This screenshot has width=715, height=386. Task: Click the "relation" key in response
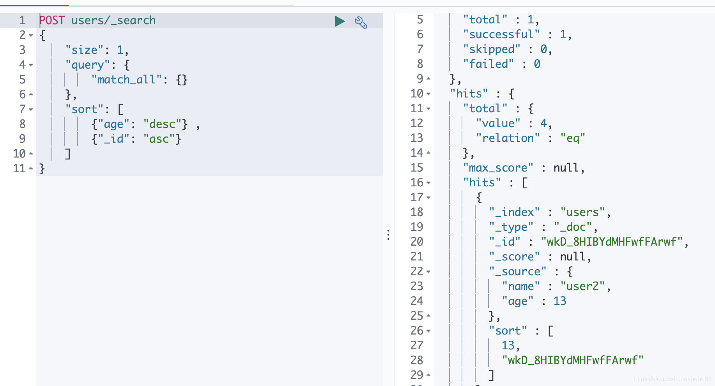click(508, 138)
